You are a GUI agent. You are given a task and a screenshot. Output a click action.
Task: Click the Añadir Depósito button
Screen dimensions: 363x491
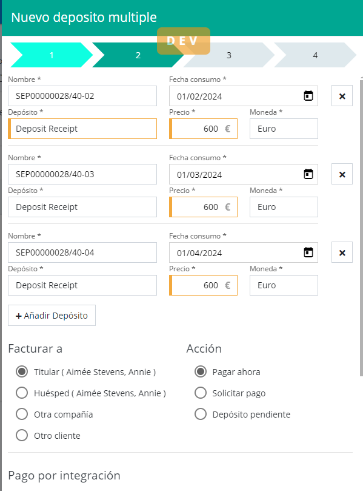coord(52,316)
